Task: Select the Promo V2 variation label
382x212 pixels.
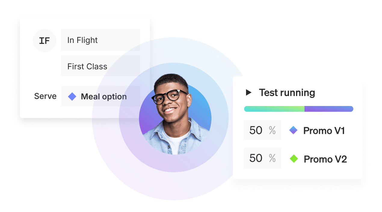Action: pyautogui.click(x=325, y=159)
